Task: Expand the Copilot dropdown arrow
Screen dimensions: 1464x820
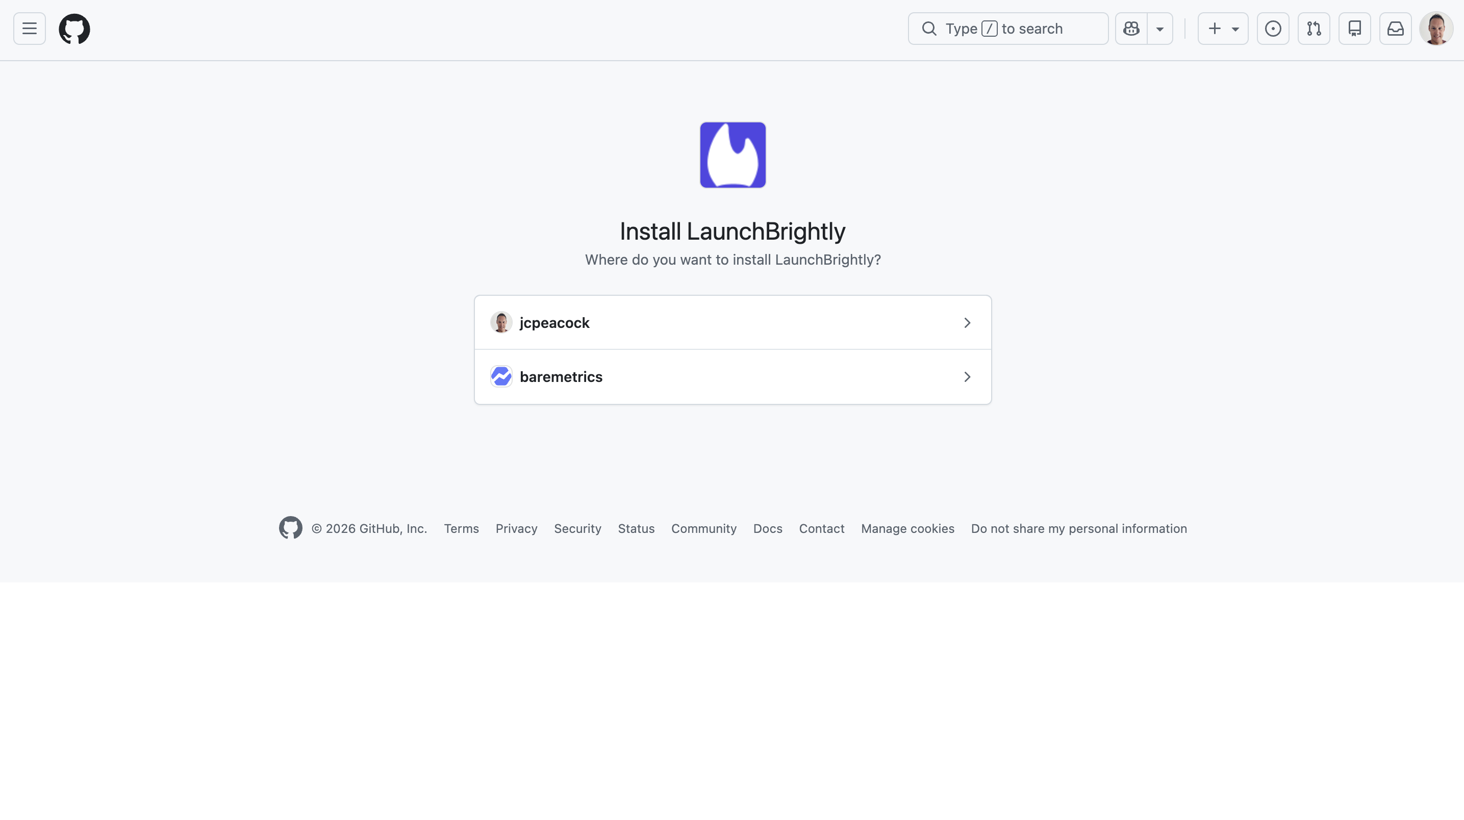Action: 1160,29
